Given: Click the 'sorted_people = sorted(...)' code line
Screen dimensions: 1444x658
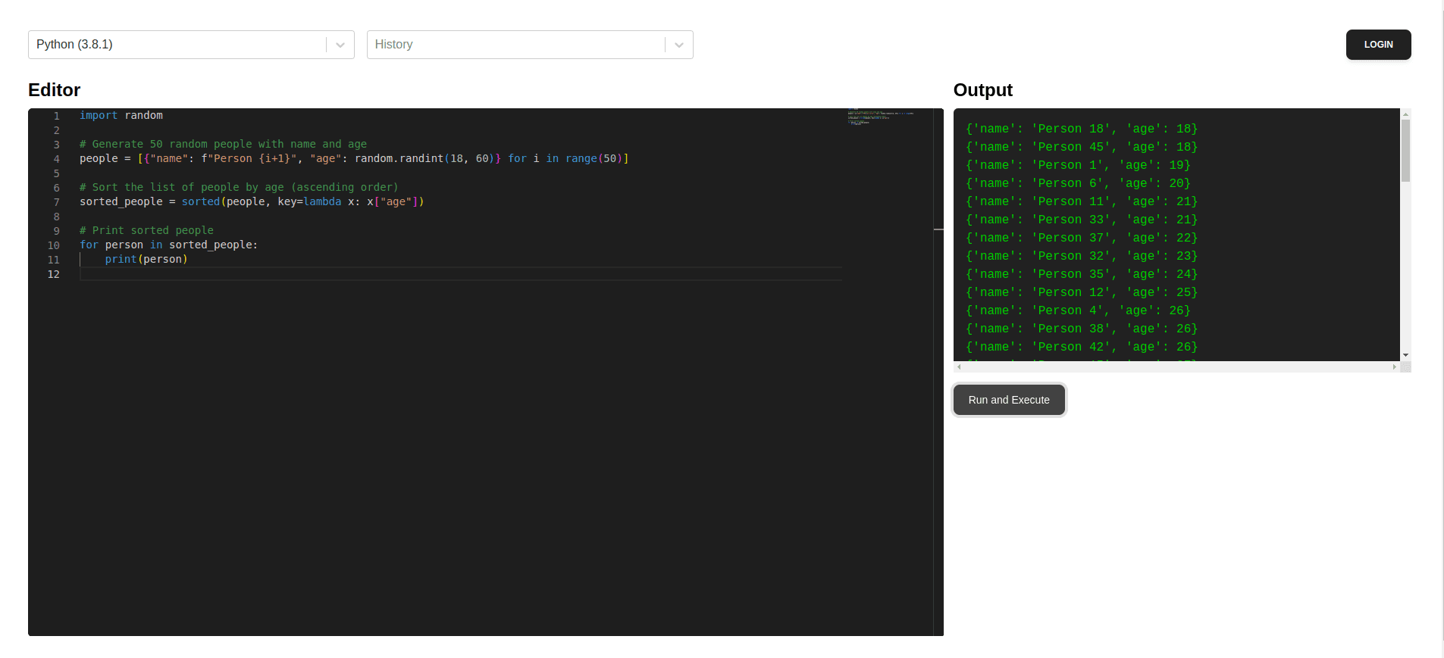Looking at the screenshot, I should (252, 202).
